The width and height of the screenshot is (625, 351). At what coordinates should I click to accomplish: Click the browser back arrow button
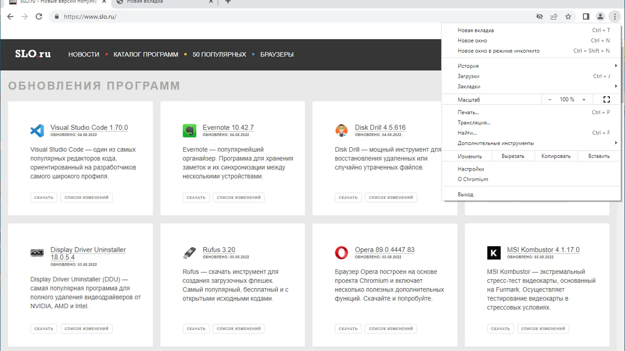click(x=10, y=17)
